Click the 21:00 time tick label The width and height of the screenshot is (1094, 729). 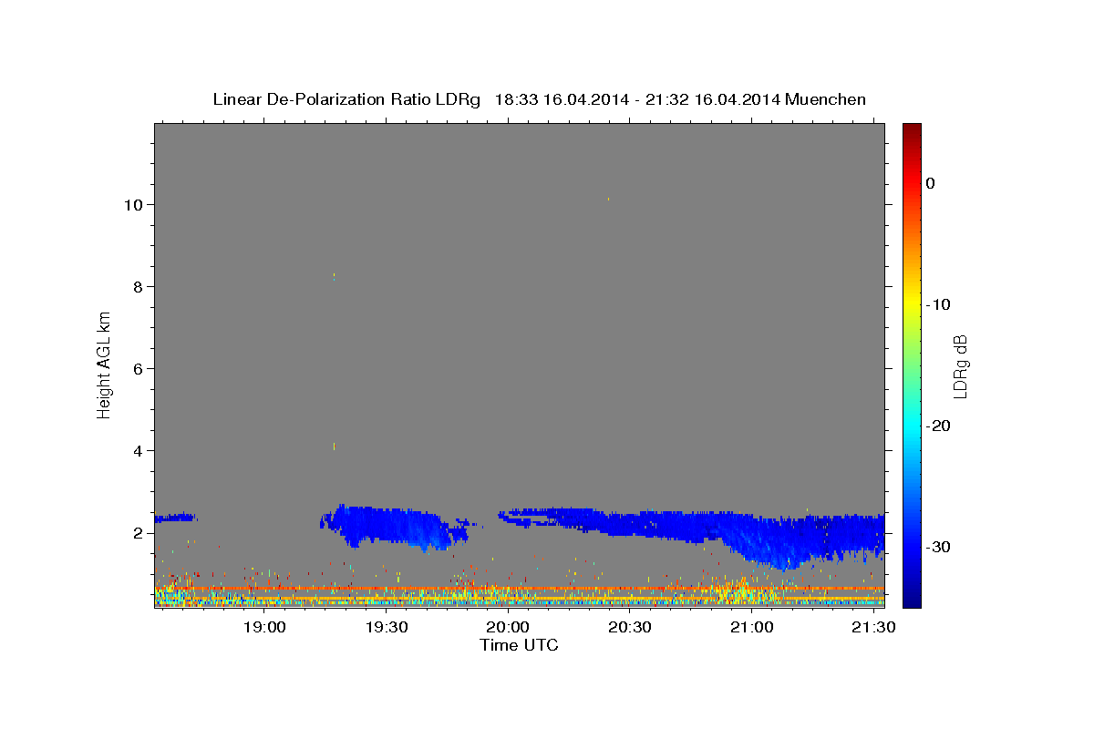pyautogui.click(x=751, y=628)
